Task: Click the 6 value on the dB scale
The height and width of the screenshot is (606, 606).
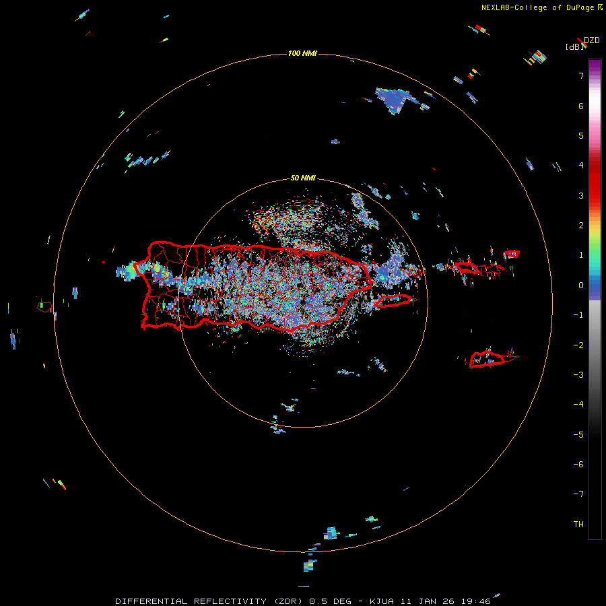Action: (581, 106)
